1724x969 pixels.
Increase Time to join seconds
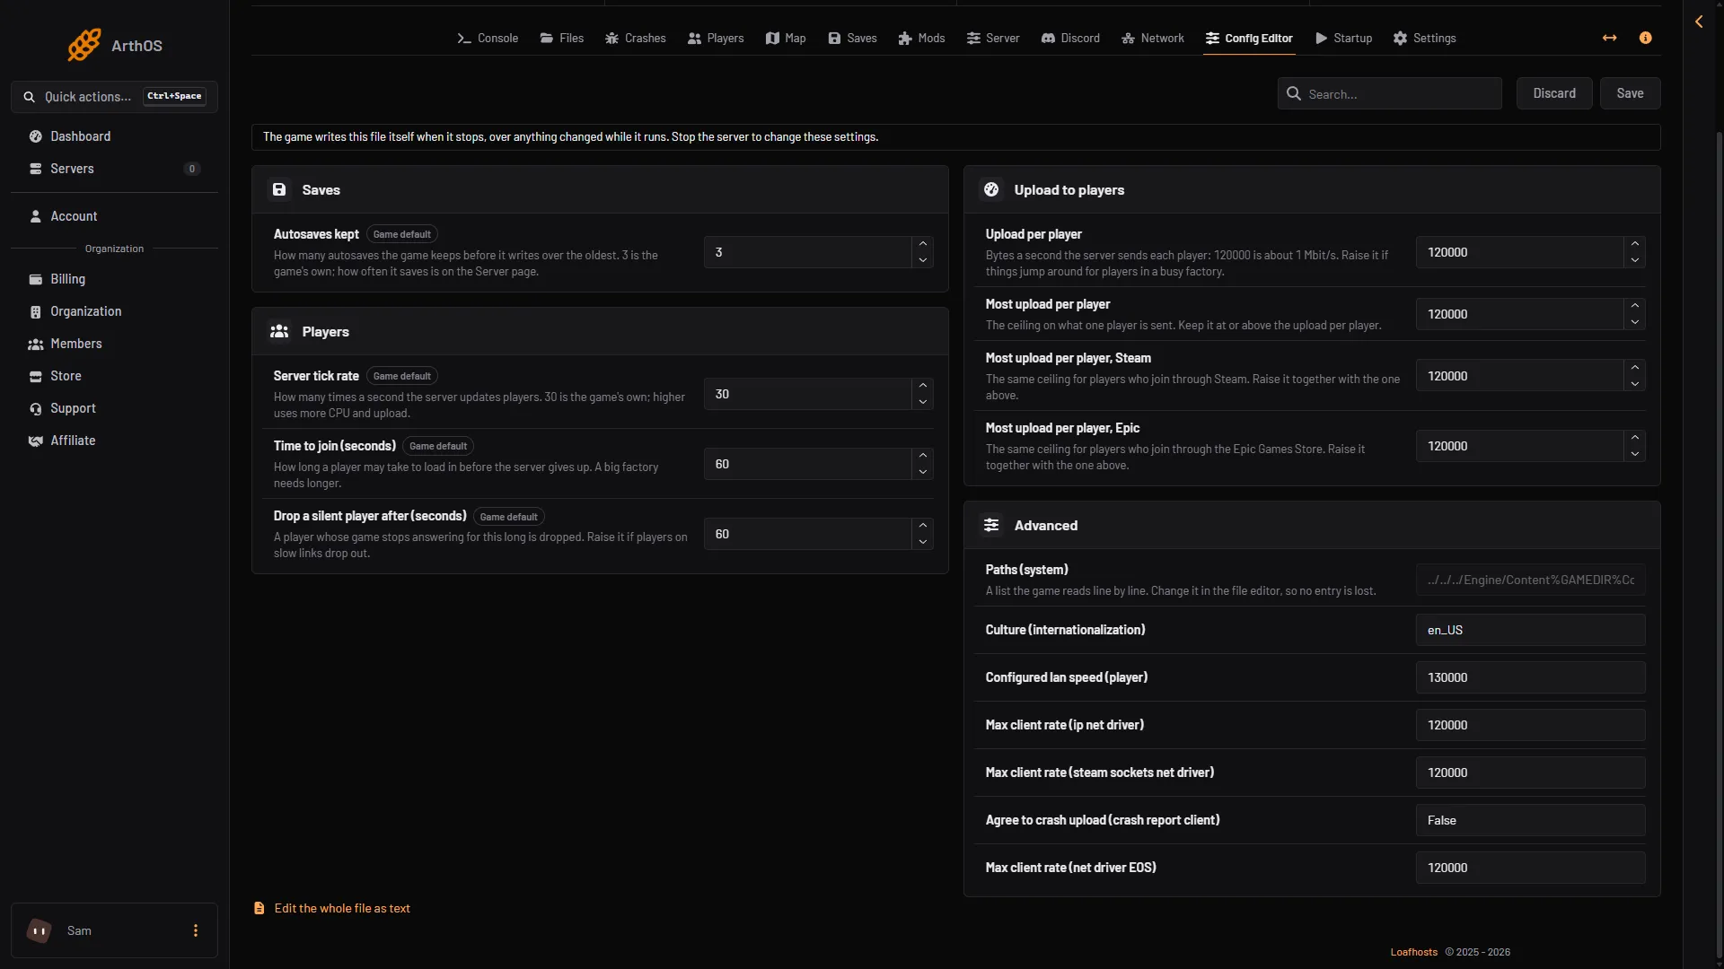[922, 455]
